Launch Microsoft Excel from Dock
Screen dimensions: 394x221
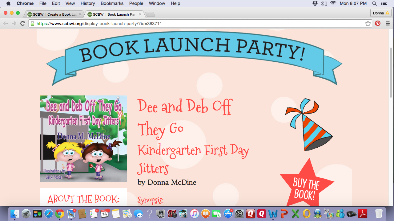[x=295, y=214]
